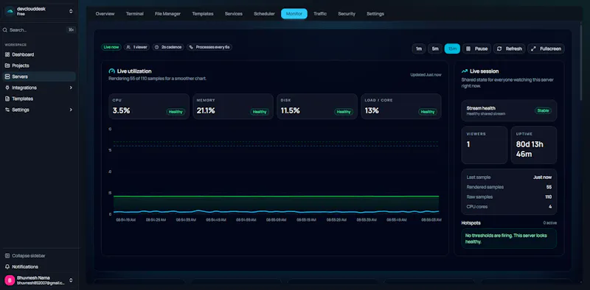Open the Overview tab

pyautogui.click(x=105, y=14)
